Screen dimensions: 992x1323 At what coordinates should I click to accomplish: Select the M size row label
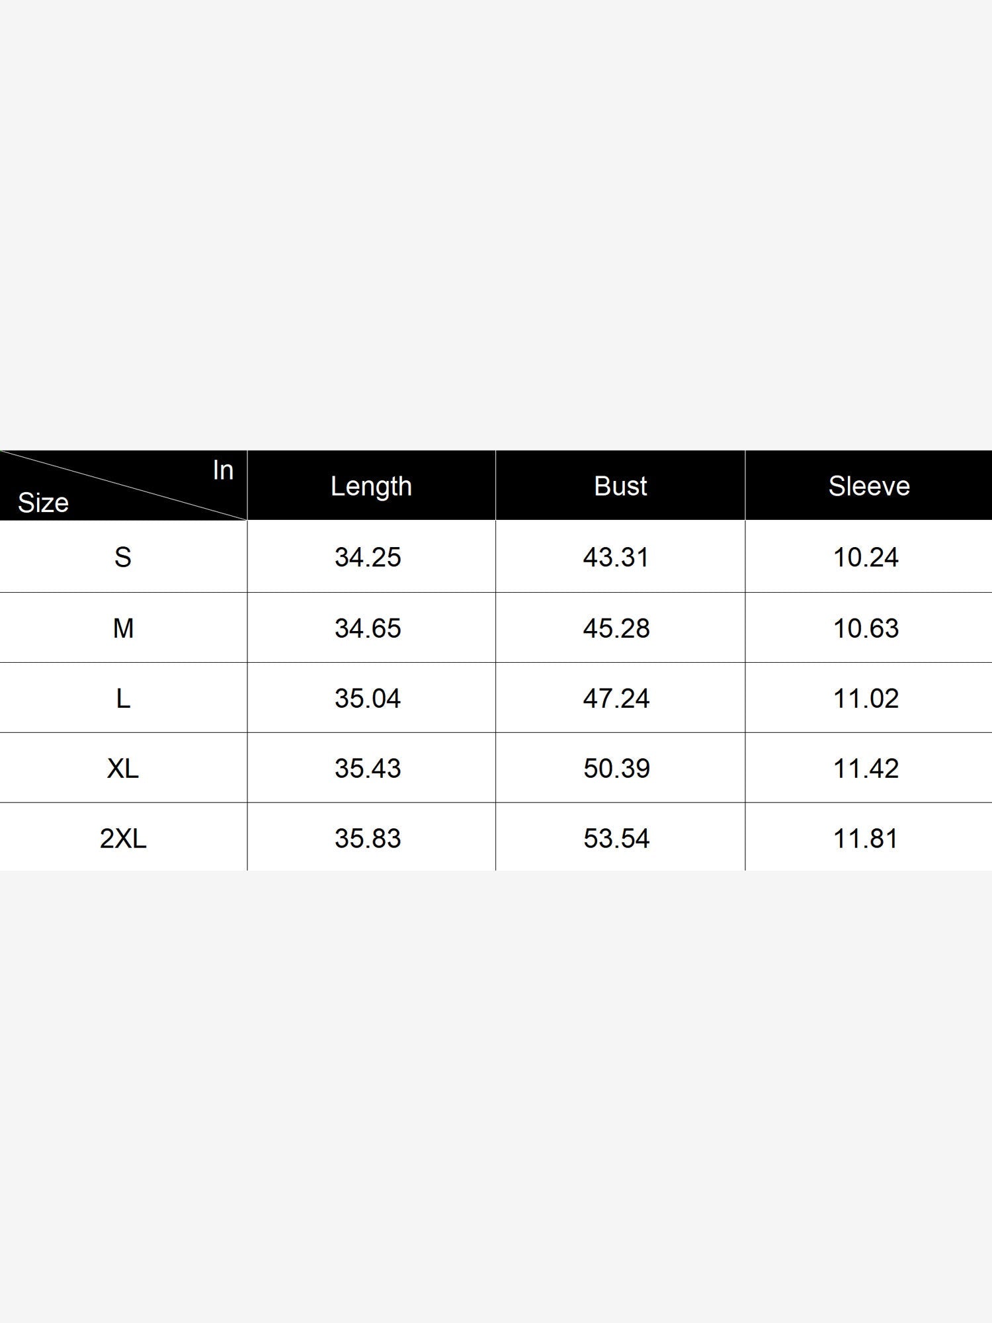click(x=123, y=628)
